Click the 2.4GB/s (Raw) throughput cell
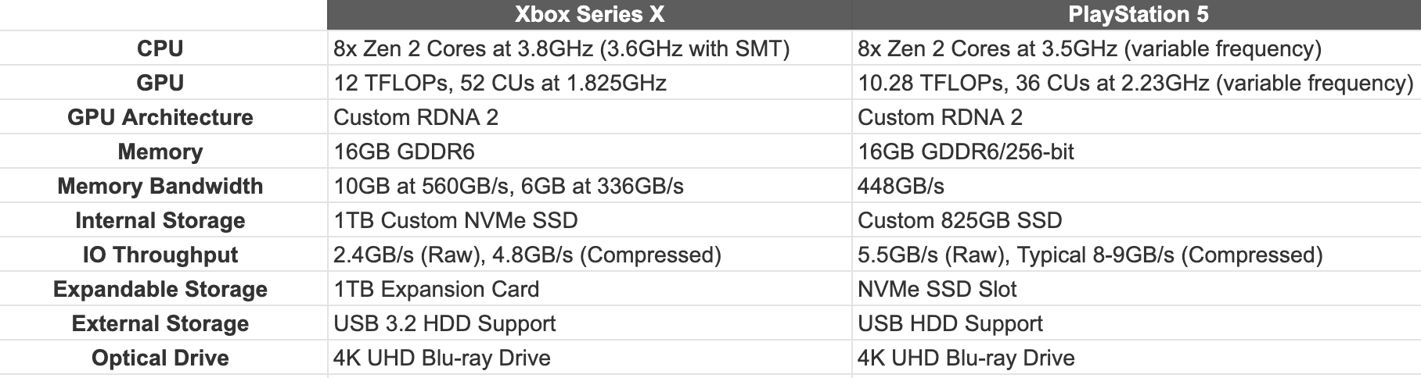The width and height of the screenshot is (1421, 378). [527, 255]
